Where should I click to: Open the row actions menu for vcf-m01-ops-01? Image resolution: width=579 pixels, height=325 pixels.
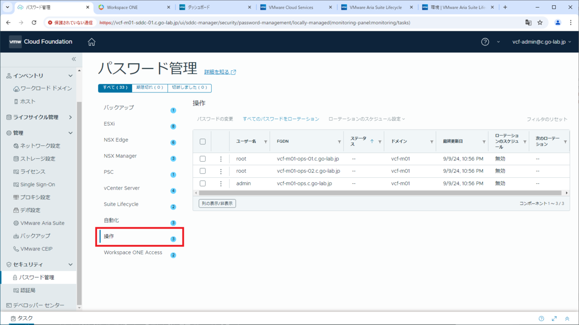(x=221, y=158)
